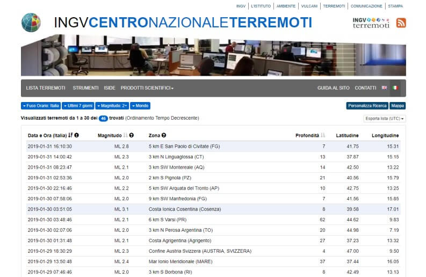Click the Mappa button
This screenshot has height=277, width=426.
(398, 106)
